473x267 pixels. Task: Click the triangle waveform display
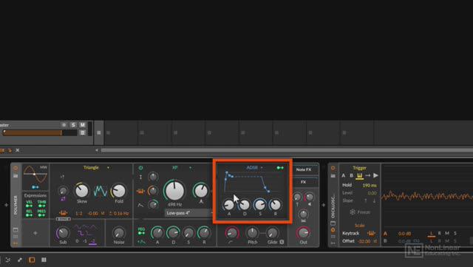click(101, 191)
